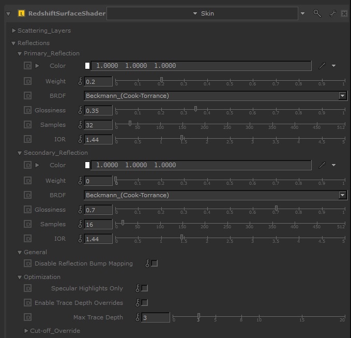Click the eyedropper for Secondary Reflection Color
Screen dimensions: 351x338
322,165
